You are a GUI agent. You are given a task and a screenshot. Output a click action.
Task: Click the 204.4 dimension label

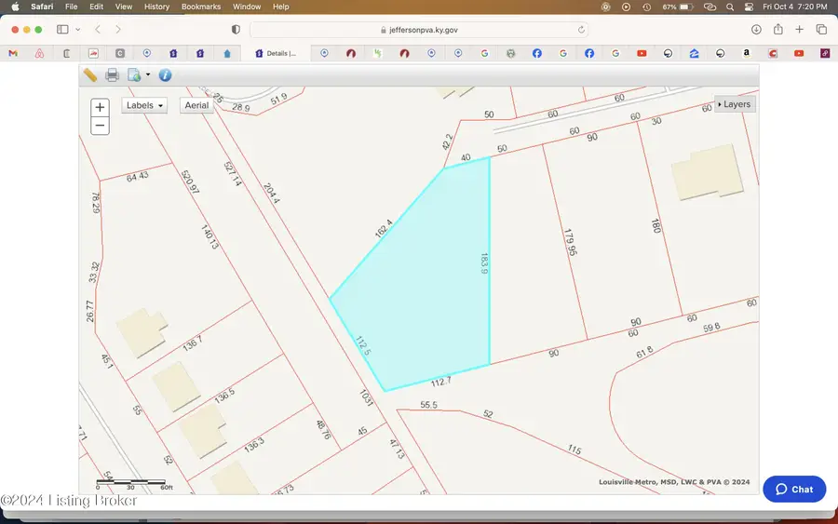point(272,193)
